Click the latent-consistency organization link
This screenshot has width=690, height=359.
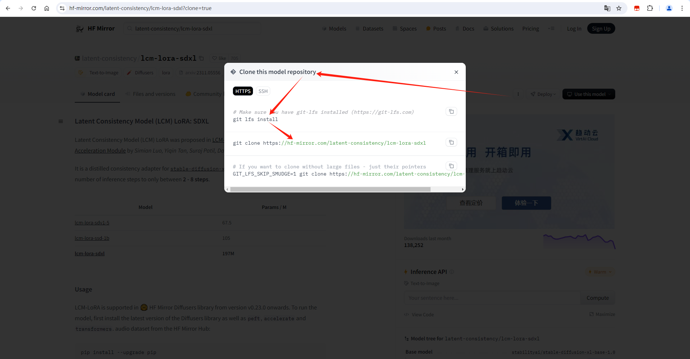point(109,59)
